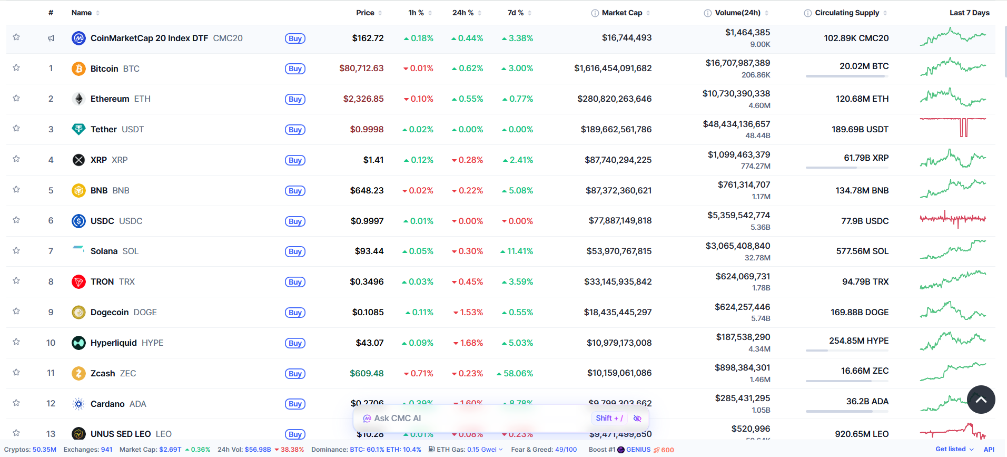Sort by the # rank column header
Viewport: 1007px width, 457px height.
[x=51, y=13]
